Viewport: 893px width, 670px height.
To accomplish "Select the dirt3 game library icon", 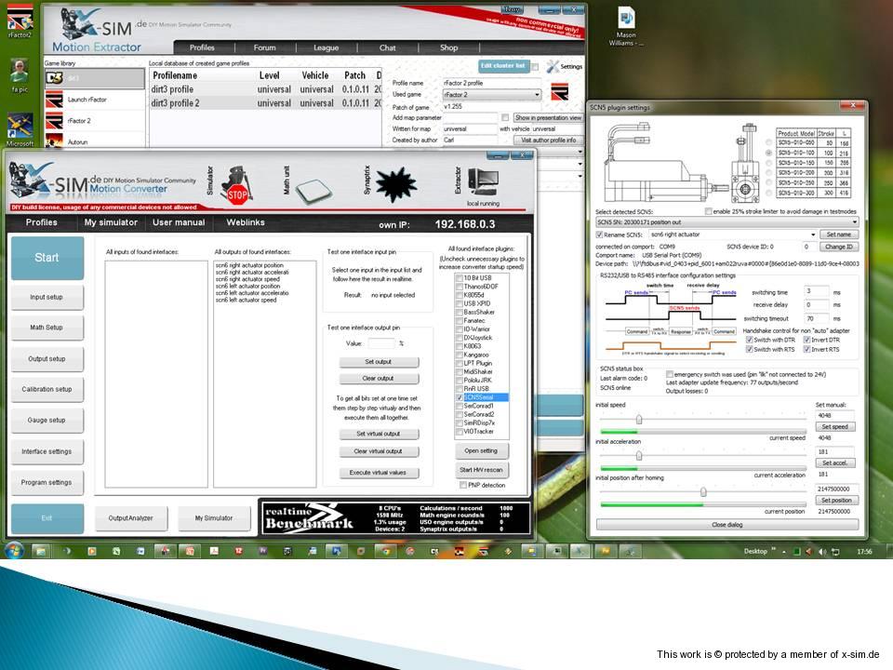I will click(x=55, y=78).
